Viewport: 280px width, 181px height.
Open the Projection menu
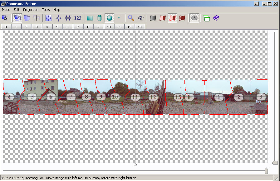coord(31,10)
